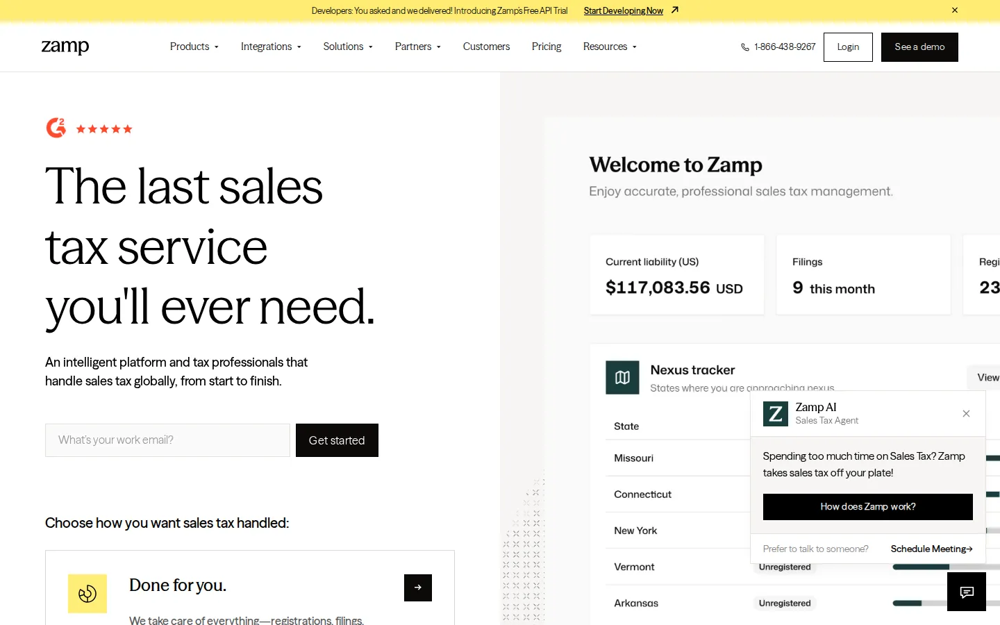Click the Nexus tracker map icon

tap(622, 377)
